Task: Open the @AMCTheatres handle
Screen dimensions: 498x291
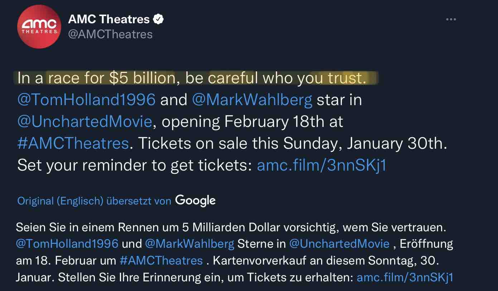Action: coord(110,34)
